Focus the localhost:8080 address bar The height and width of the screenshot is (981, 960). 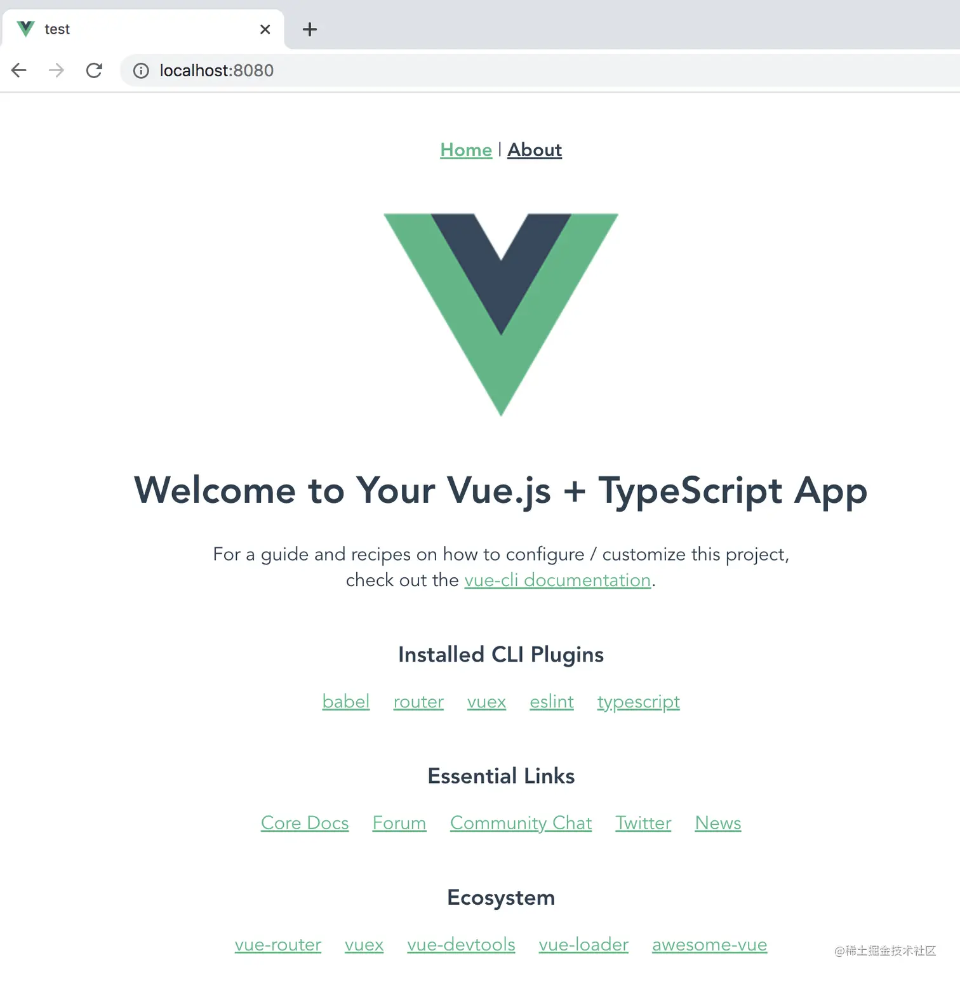(540, 70)
